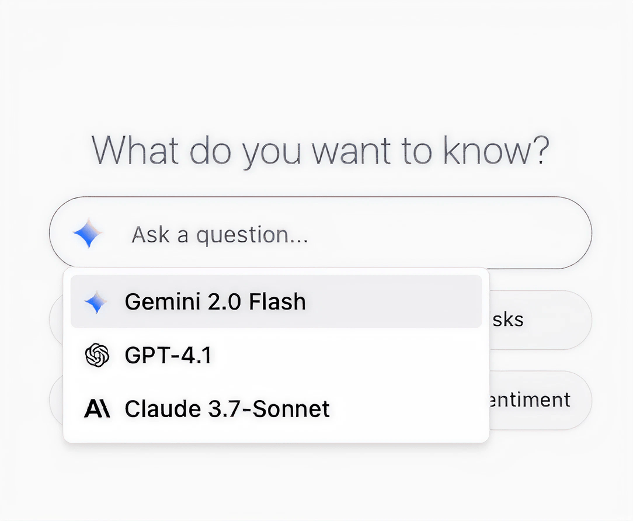The image size is (633, 521).
Task: Click the Anthropic logo beside Claude 3.7-Sonnet
Action: point(97,408)
